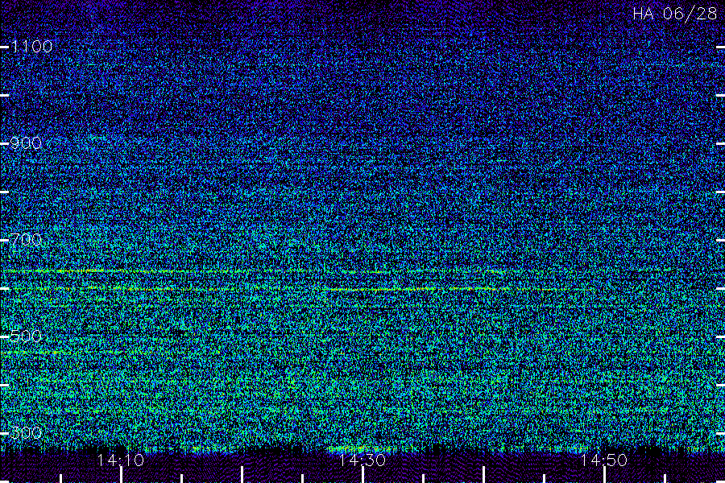Click the 700 frequency axis label

(26, 239)
